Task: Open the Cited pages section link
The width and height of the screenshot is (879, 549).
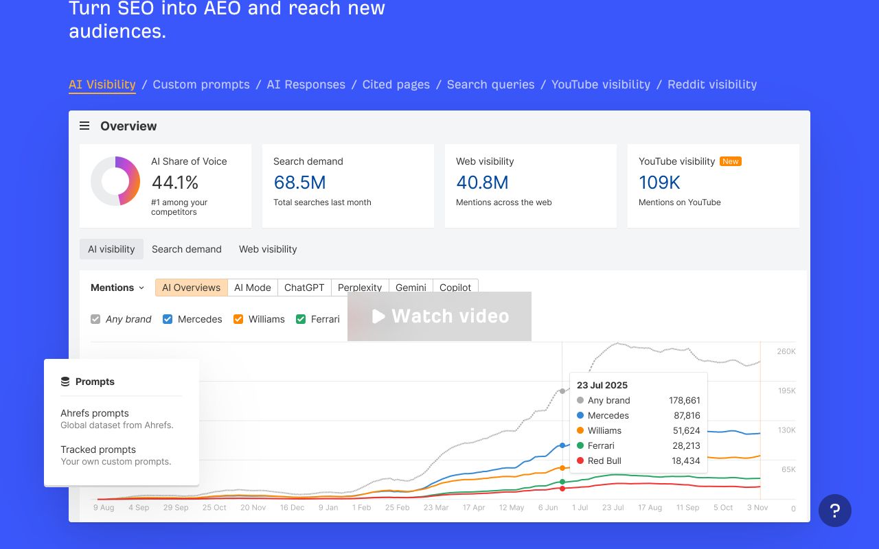Action: coord(396,84)
